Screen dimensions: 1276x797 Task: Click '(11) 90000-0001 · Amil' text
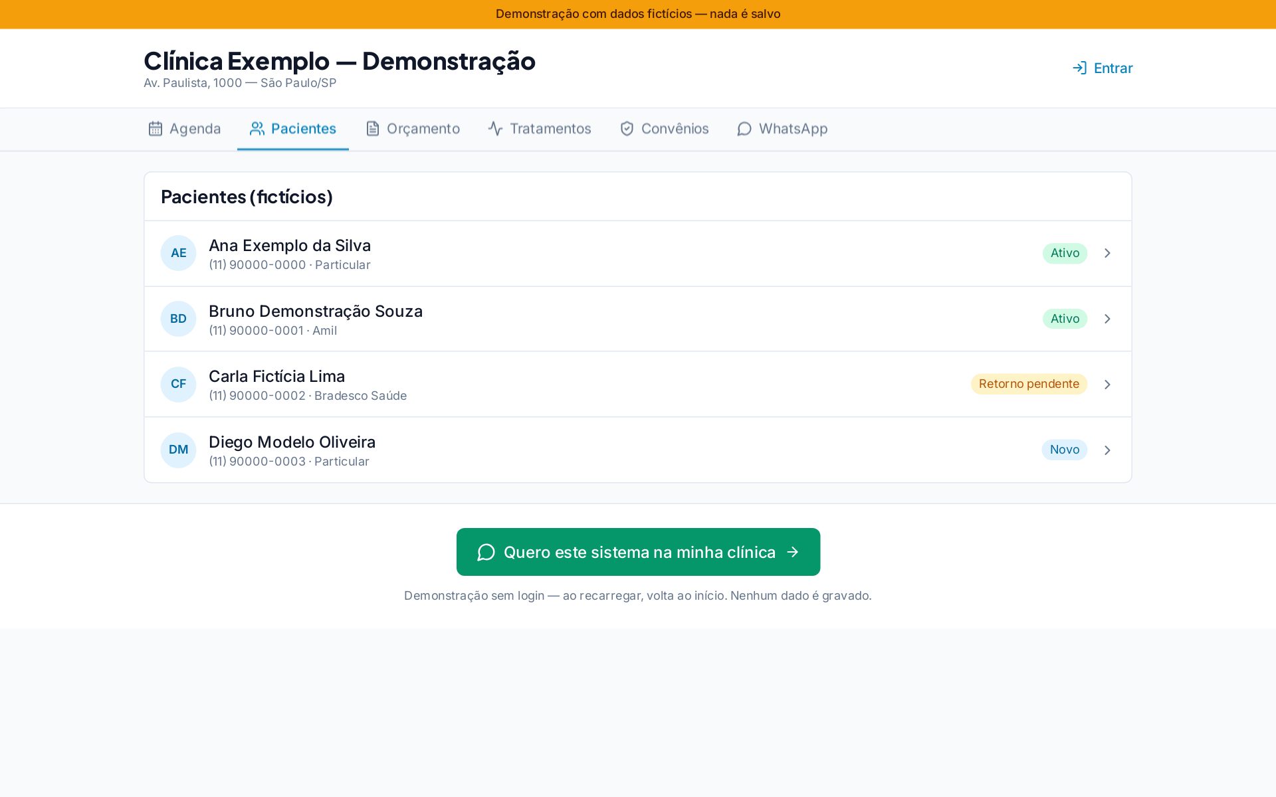click(272, 331)
